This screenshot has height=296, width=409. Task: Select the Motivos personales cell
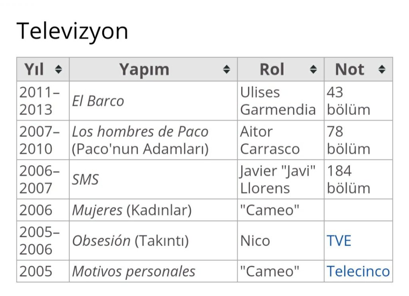133,271
